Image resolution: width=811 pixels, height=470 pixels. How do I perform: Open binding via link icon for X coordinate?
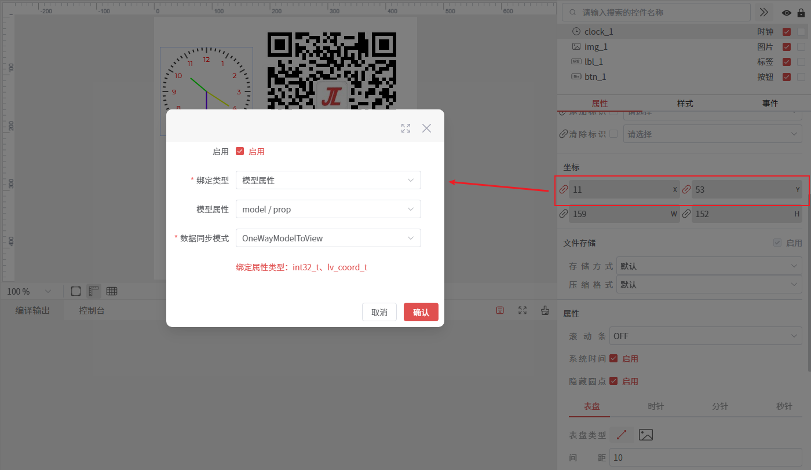pyautogui.click(x=563, y=189)
